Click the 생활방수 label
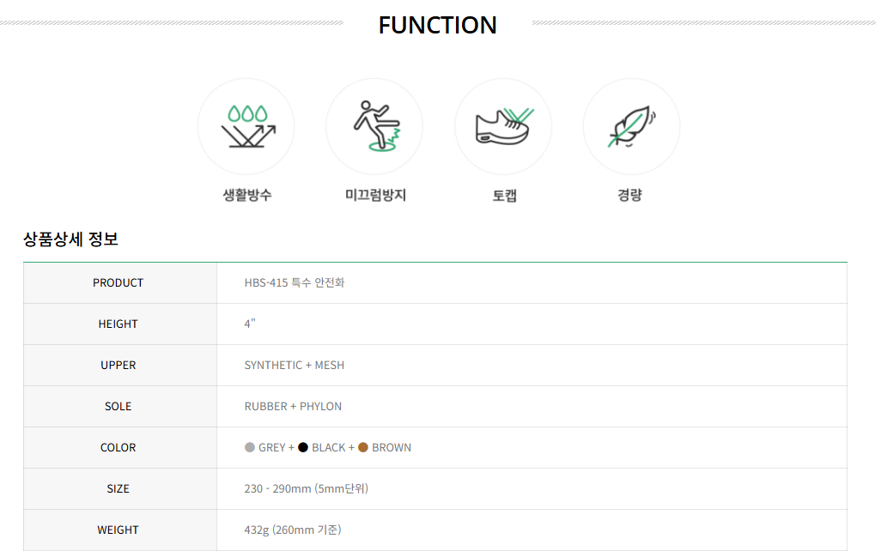Viewport: 881px width, 557px height. [x=247, y=195]
